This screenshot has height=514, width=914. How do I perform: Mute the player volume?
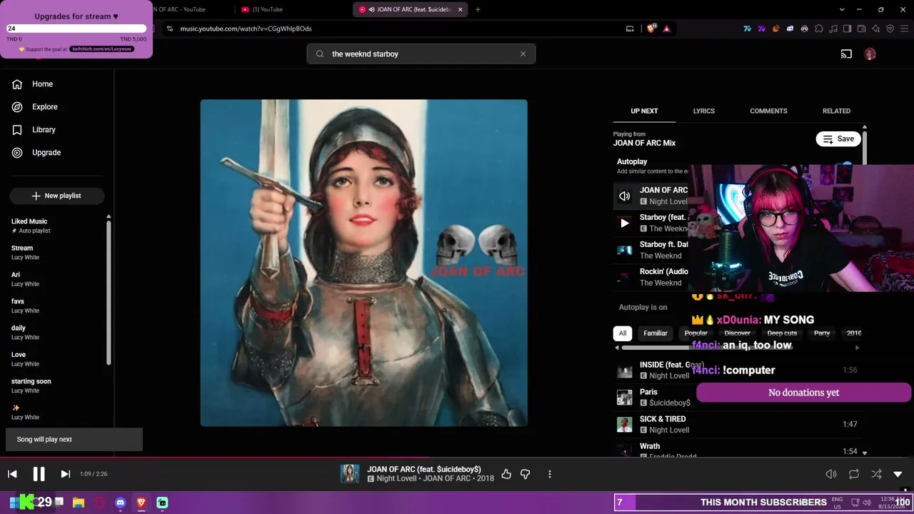tap(831, 474)
